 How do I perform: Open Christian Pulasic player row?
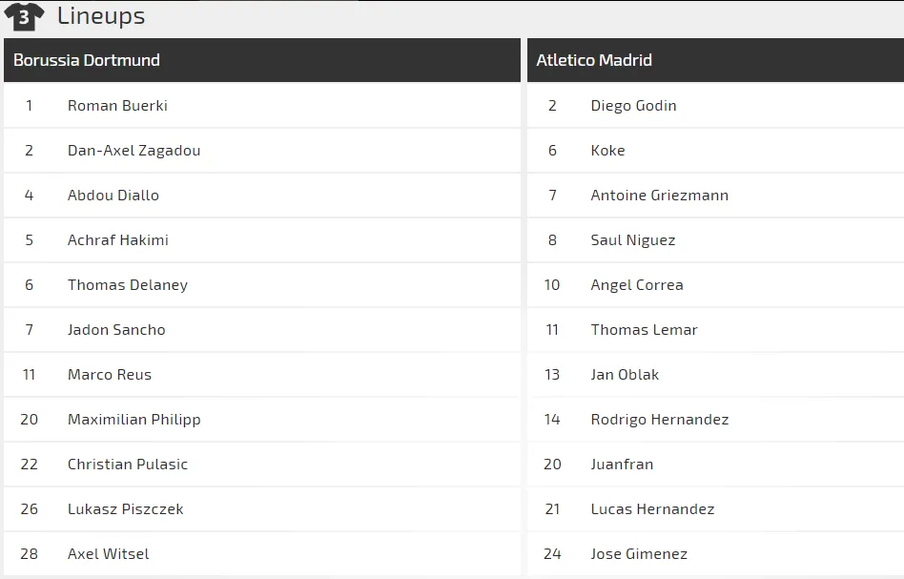[128, 465]
